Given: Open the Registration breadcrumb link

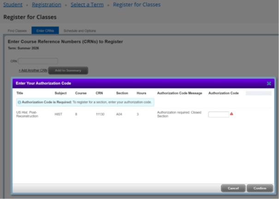Looking at the screenshot, I should click(x=47, y=5).
